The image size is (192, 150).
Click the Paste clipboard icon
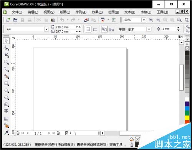(x=53, y=20)
